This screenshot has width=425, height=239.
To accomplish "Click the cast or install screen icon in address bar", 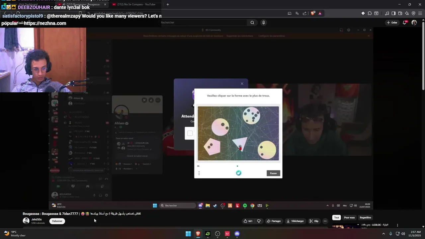I will coord(290,13).
